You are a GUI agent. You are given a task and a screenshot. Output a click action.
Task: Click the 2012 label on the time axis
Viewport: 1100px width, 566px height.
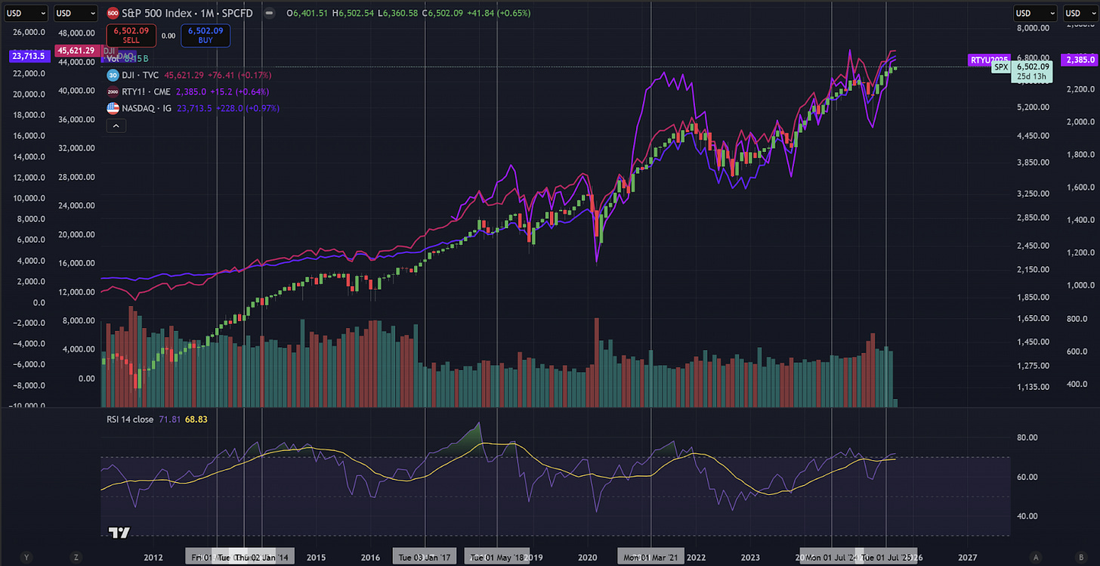coord(153,558)
